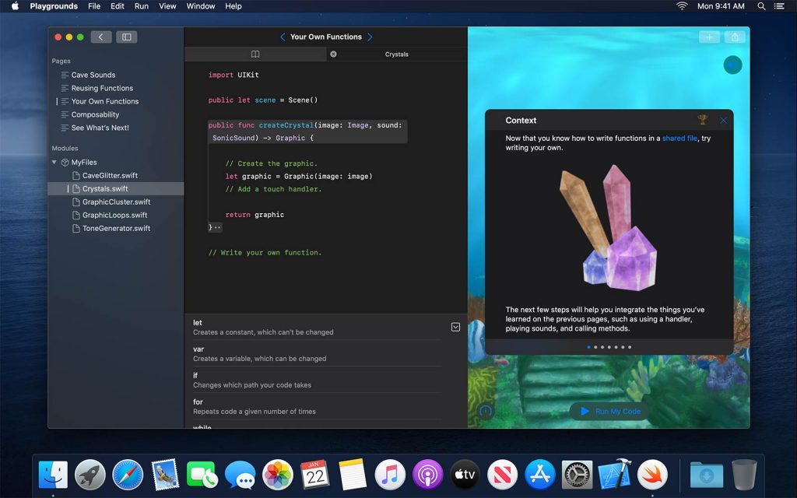This screenshot has height=498, width=797.
Task: Collapse the MyFiles disclosure triangle
Action: [x=54, y=162]
